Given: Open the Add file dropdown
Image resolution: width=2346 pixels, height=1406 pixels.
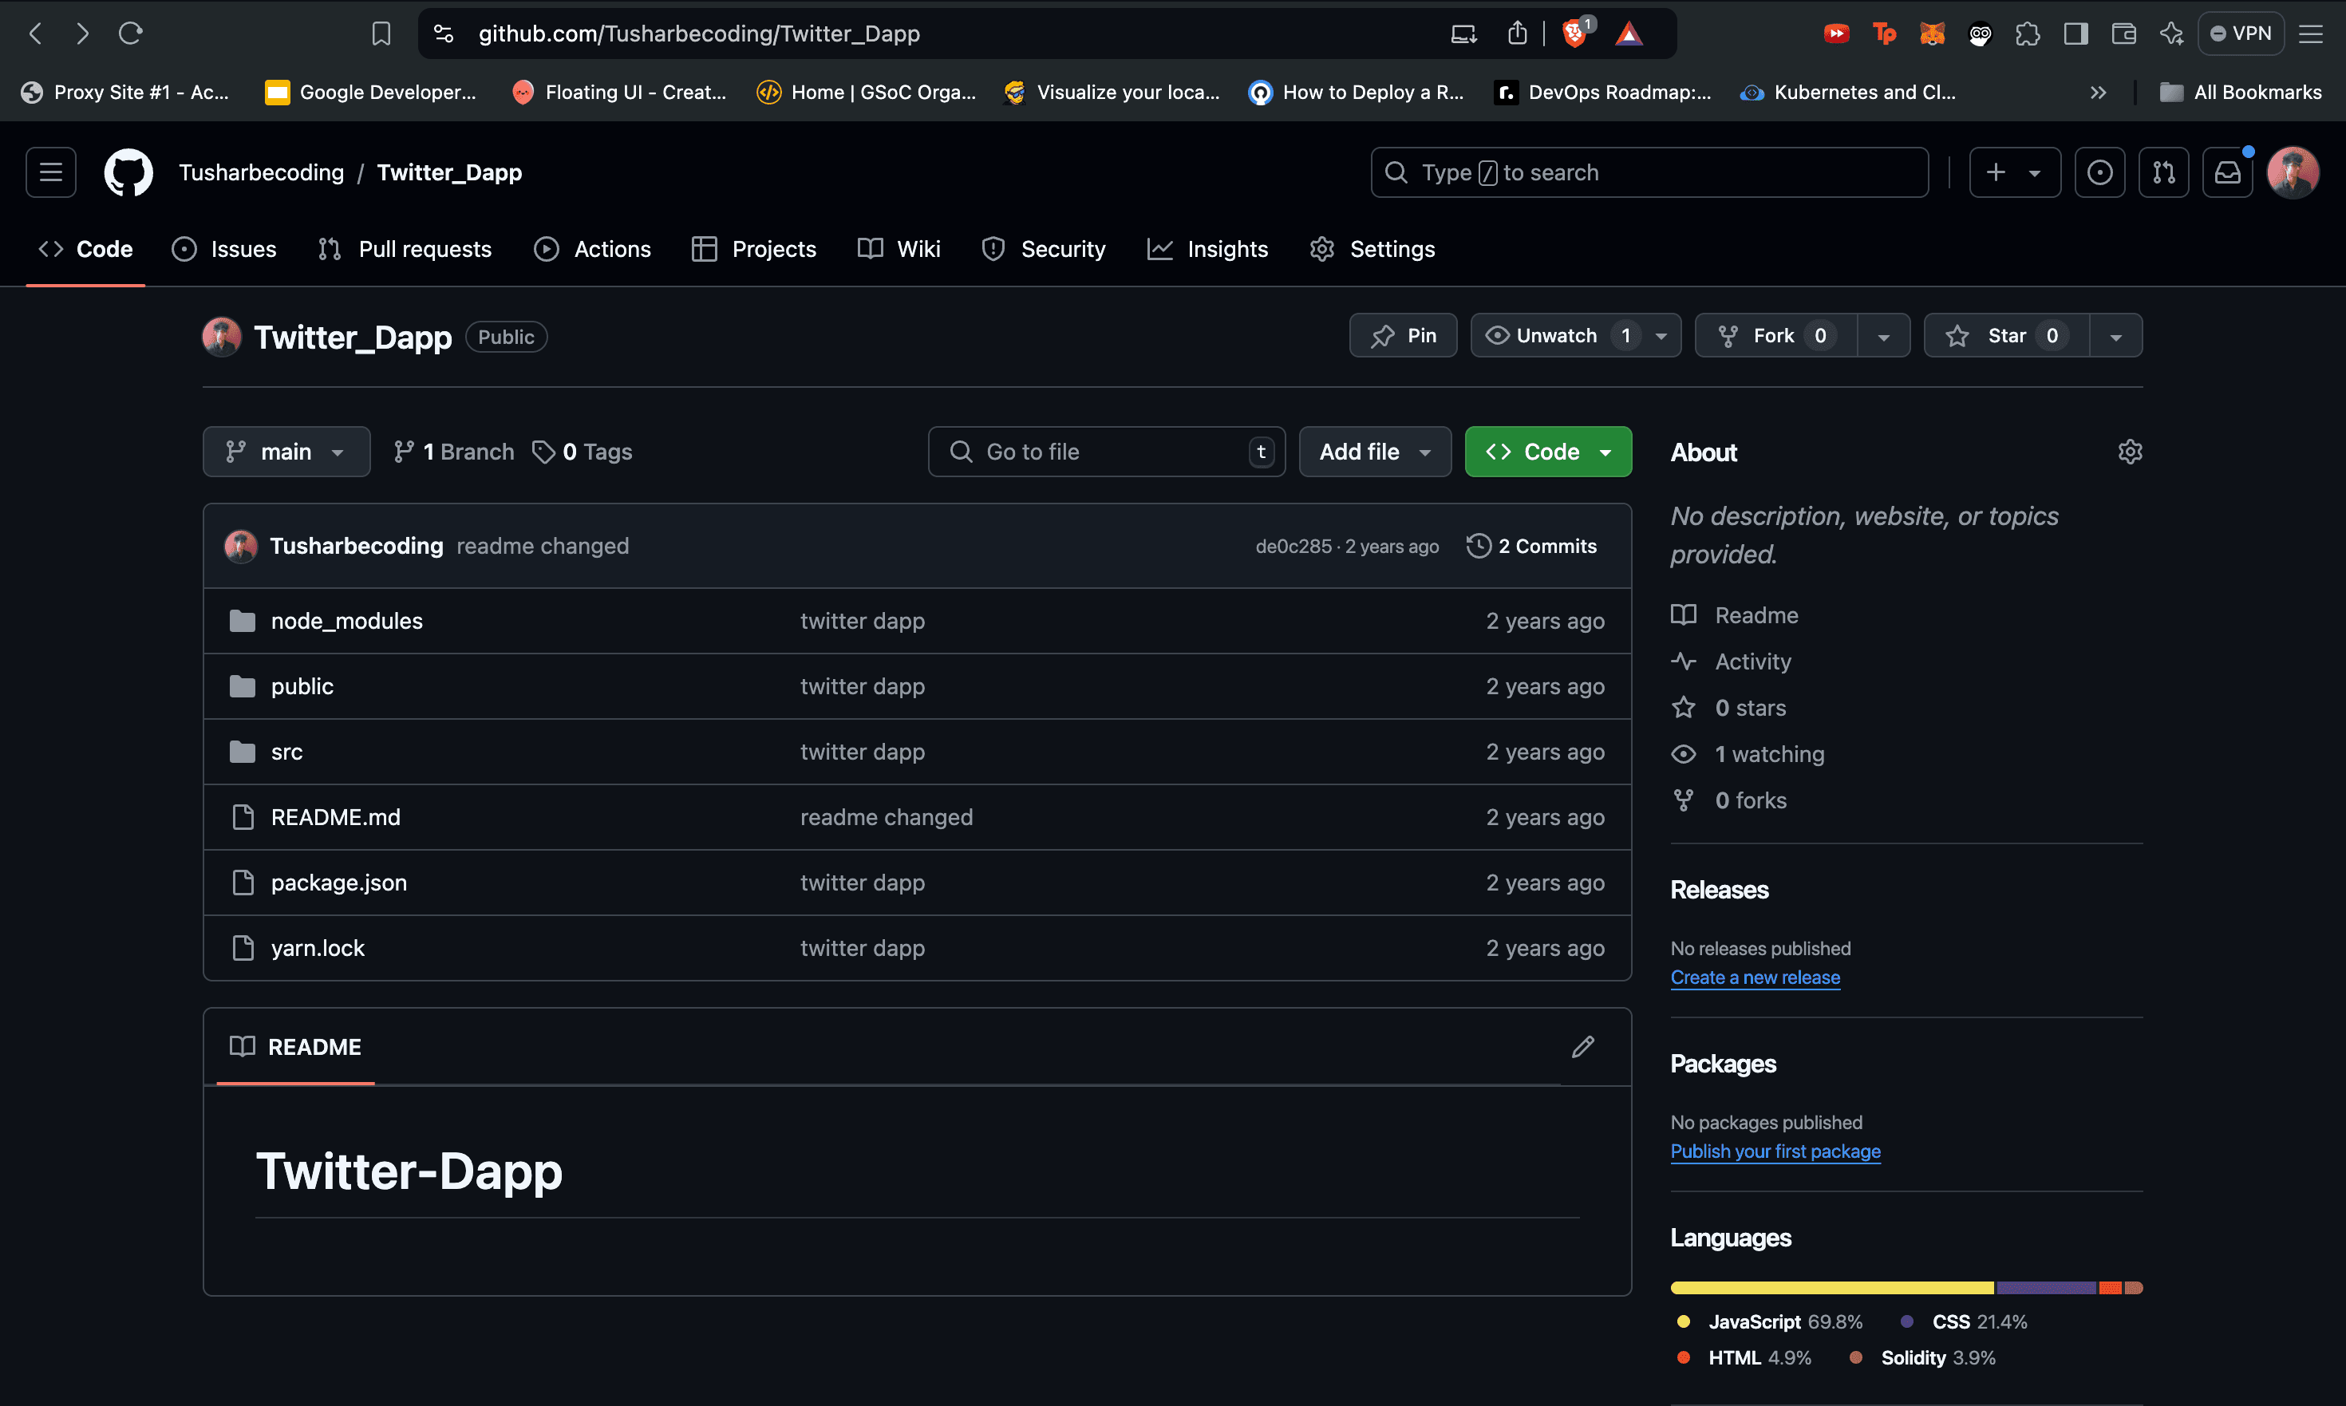Looking at the screenshot, I should 1375,452.
